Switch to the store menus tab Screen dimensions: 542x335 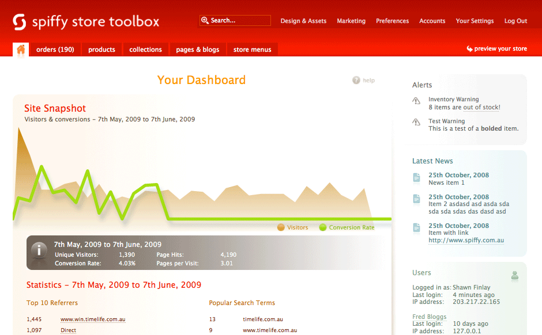pyautogui.click(x=253, y=50)
